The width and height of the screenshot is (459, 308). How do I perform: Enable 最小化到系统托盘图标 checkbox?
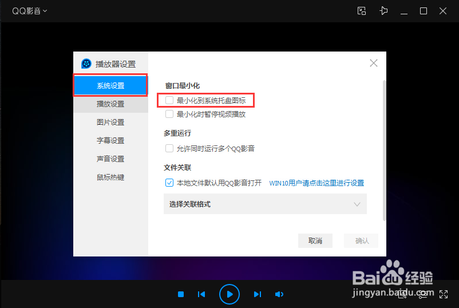pyautogui.click(x=169, y=100)
